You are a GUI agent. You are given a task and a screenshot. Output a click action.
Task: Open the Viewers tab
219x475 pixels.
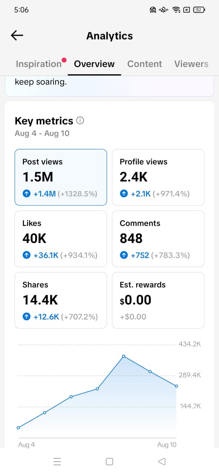point(191,64)
